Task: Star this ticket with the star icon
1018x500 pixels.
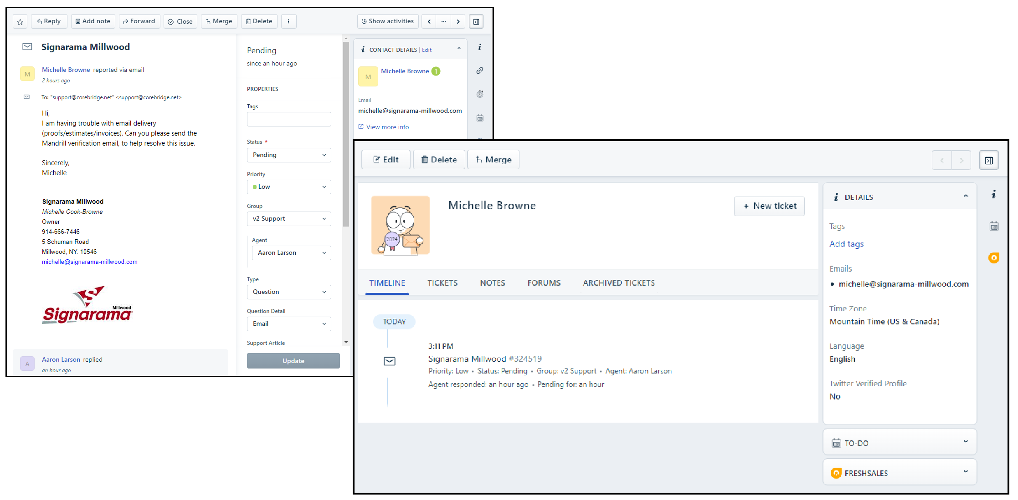Action: point(20,21)
